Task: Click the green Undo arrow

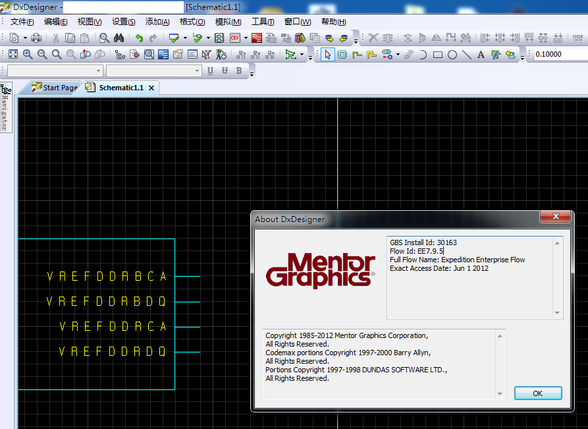Action: (139, 38)
